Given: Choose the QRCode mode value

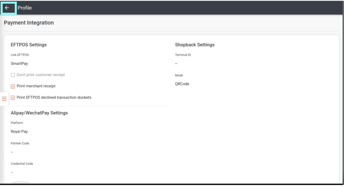Looking at the screenshot, I should coord(182,84).
